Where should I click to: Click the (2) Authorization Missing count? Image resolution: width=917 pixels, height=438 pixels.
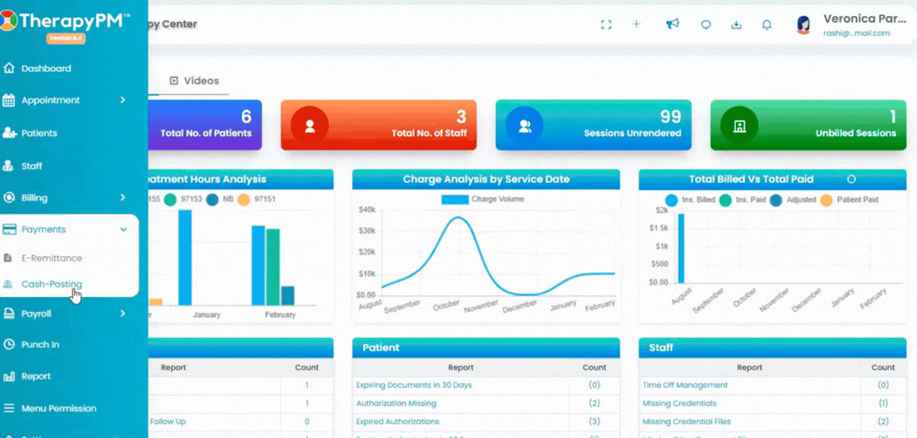click(594, 403)
